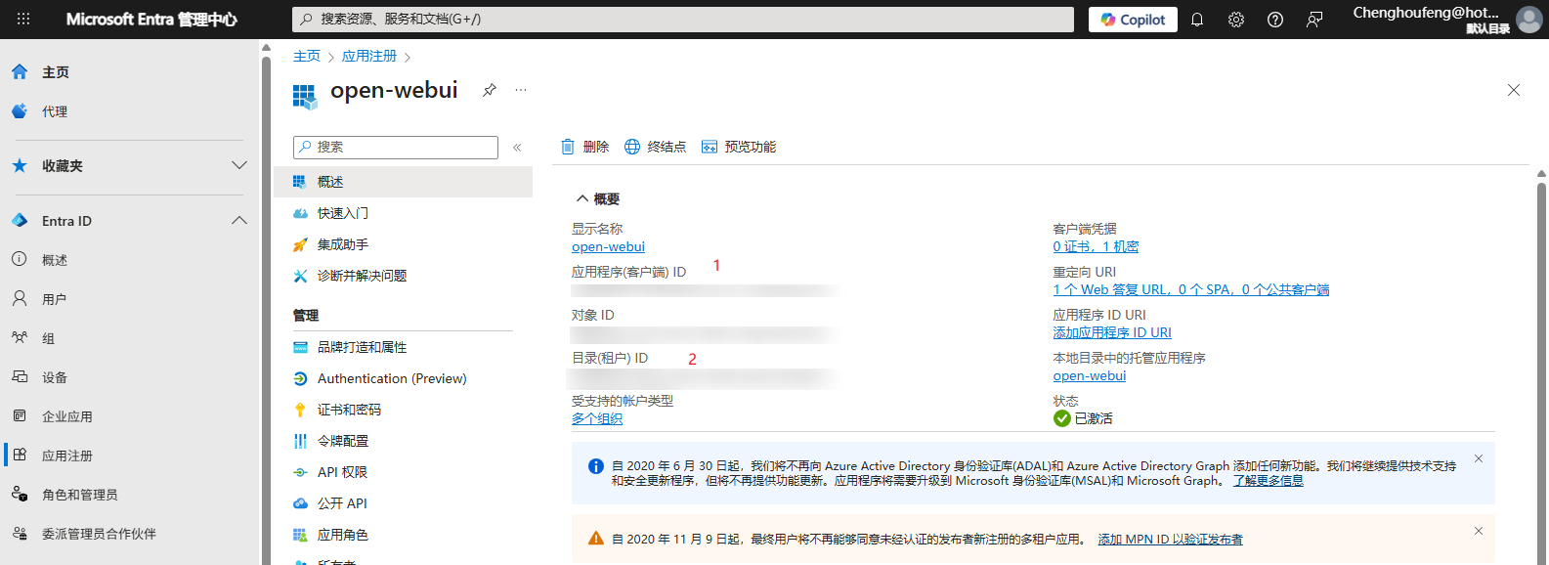Open 终结点 globe toolbar item
Screen dimensions: 1549x565
(x=655, y=147)
